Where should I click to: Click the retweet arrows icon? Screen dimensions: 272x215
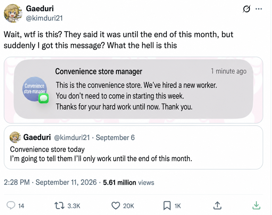60,206
